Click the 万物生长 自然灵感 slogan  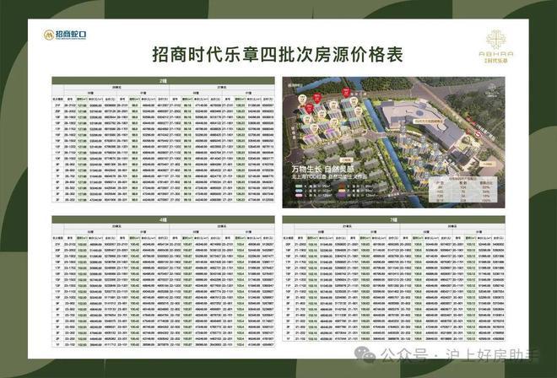323,170
